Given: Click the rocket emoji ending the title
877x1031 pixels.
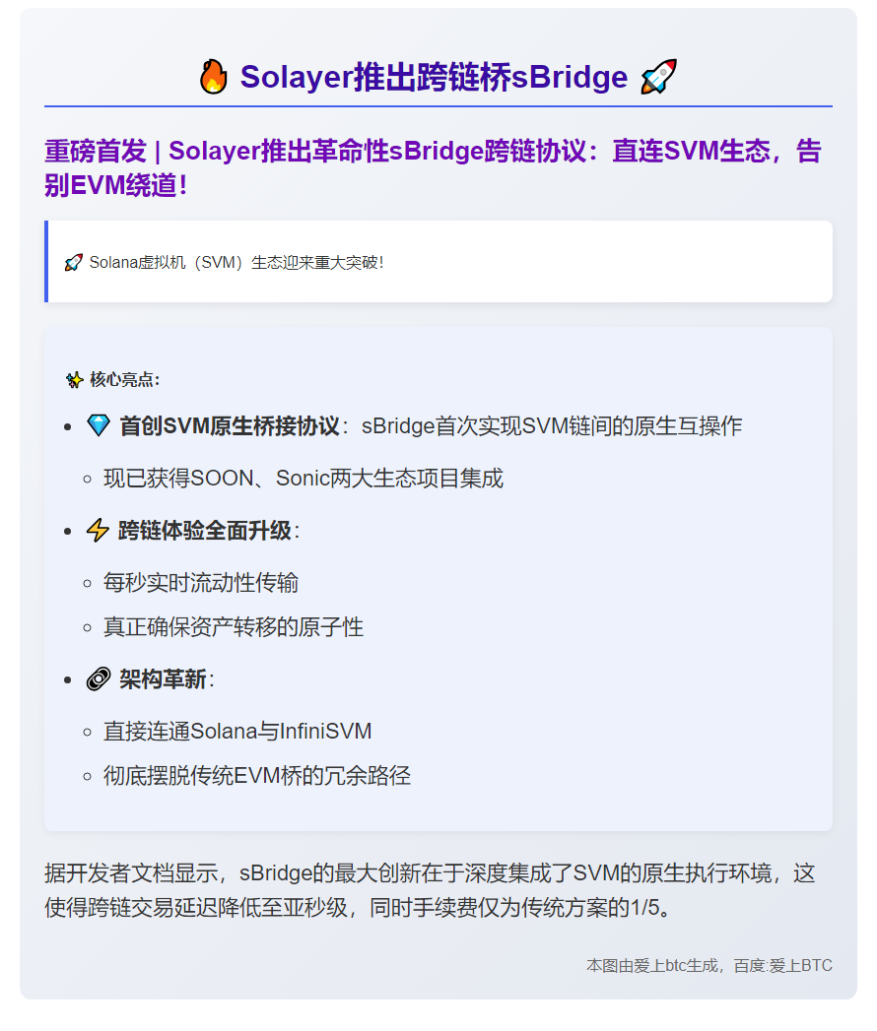Looking at the screenshot, I should coord(658,75).
